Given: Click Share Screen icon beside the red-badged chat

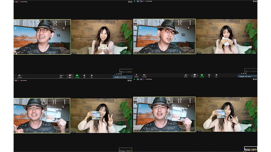Looking at the screenshot, I should pyautogui.click(x=77, y=76).
